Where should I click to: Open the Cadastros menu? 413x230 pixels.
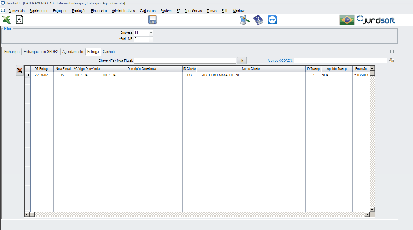[148, 11]
